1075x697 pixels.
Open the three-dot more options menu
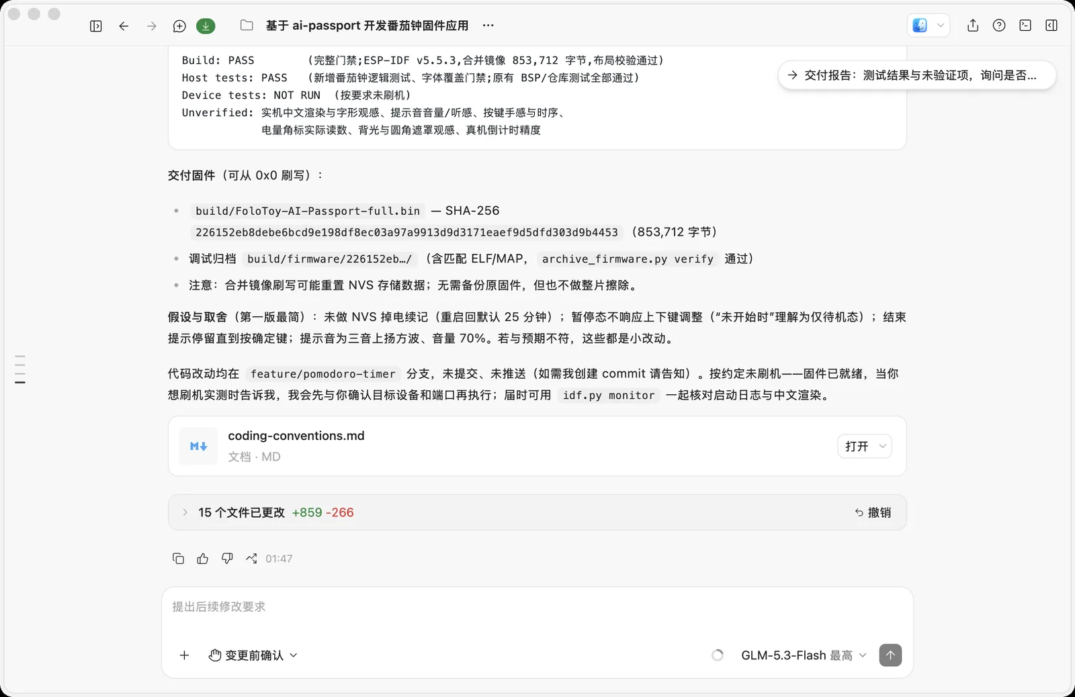click(488, 26)
